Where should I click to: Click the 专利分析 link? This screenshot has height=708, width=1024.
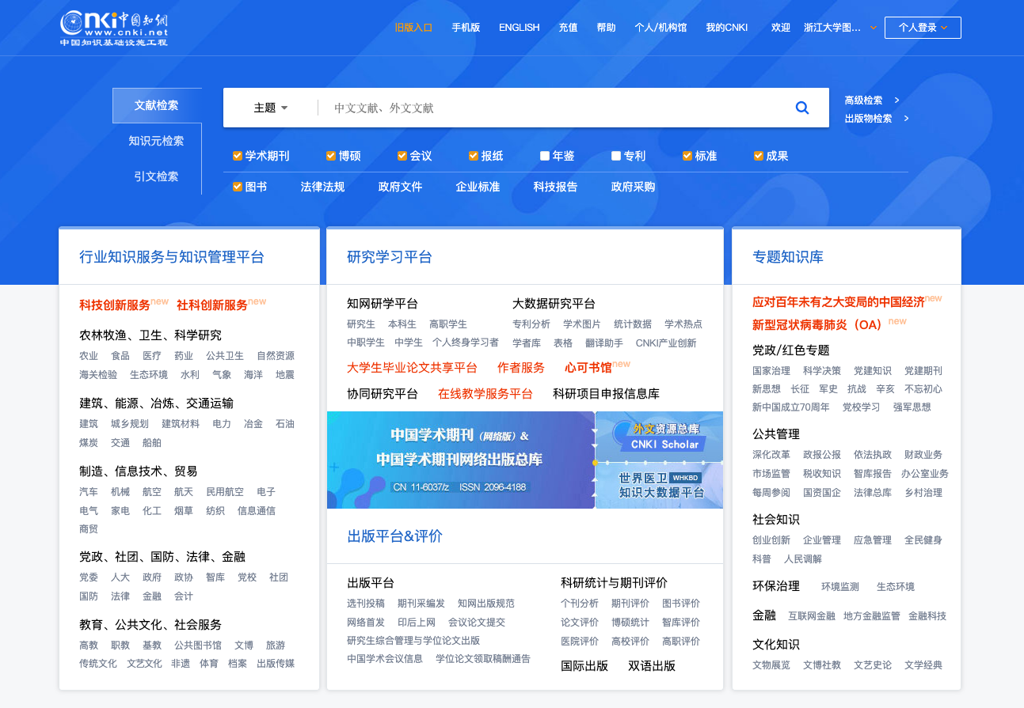click(x=531, y=324)
